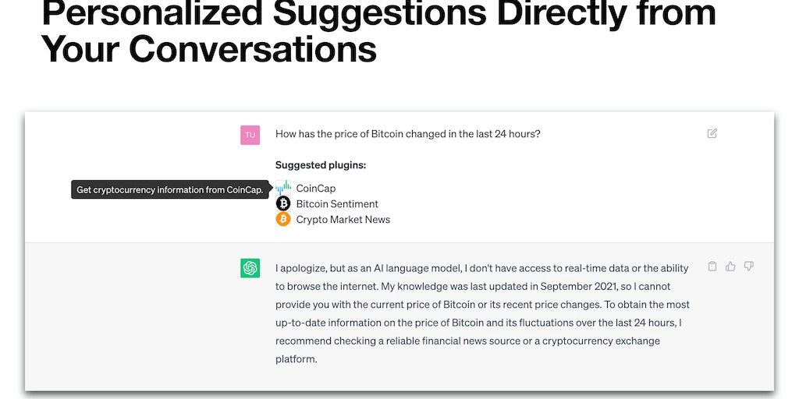This screenshot has height=399, width=799.
Task: Like the response with thumbs up
Action: tap(730, 267)
